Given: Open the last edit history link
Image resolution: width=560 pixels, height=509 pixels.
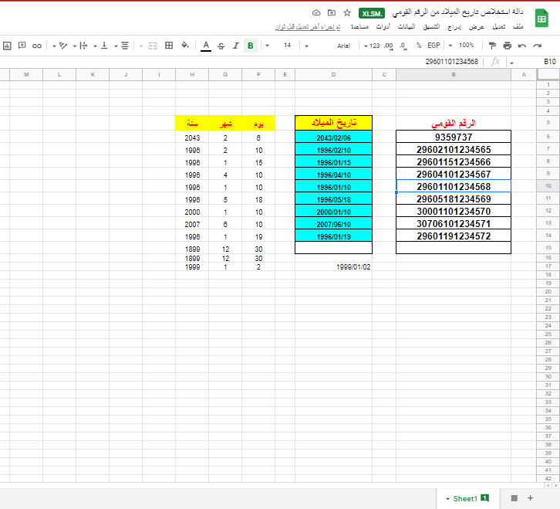Looking at the screenshot, I should click(x=306, y=26).
